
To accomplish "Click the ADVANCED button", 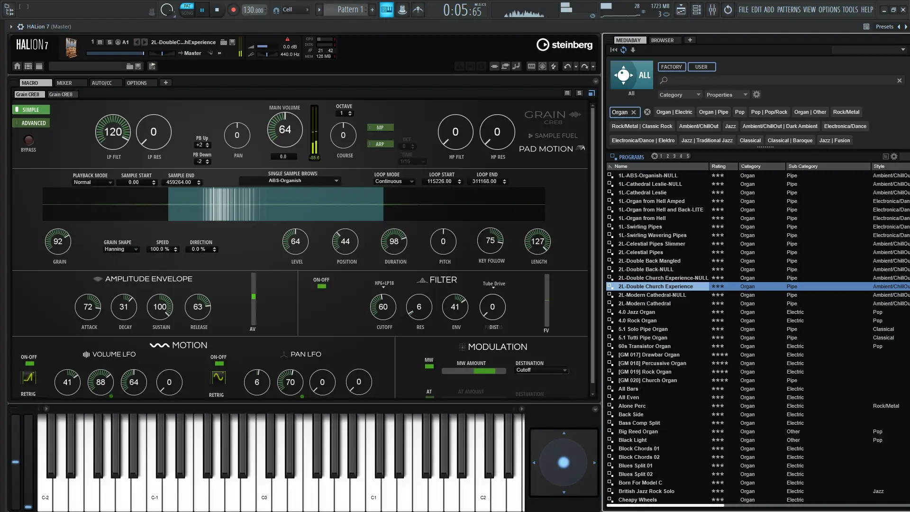I will point(31,123).
